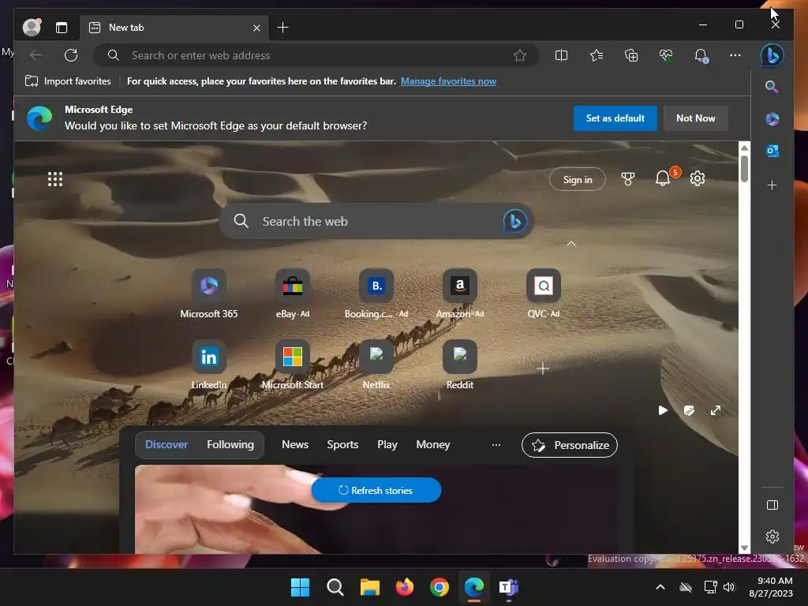Add this page to favorites star
Image resolution: width=808 pixels, height=606 pixels.
(x=520, y=55)
